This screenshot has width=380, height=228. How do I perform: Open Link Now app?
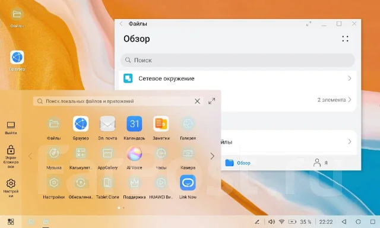tap(188, 183)
